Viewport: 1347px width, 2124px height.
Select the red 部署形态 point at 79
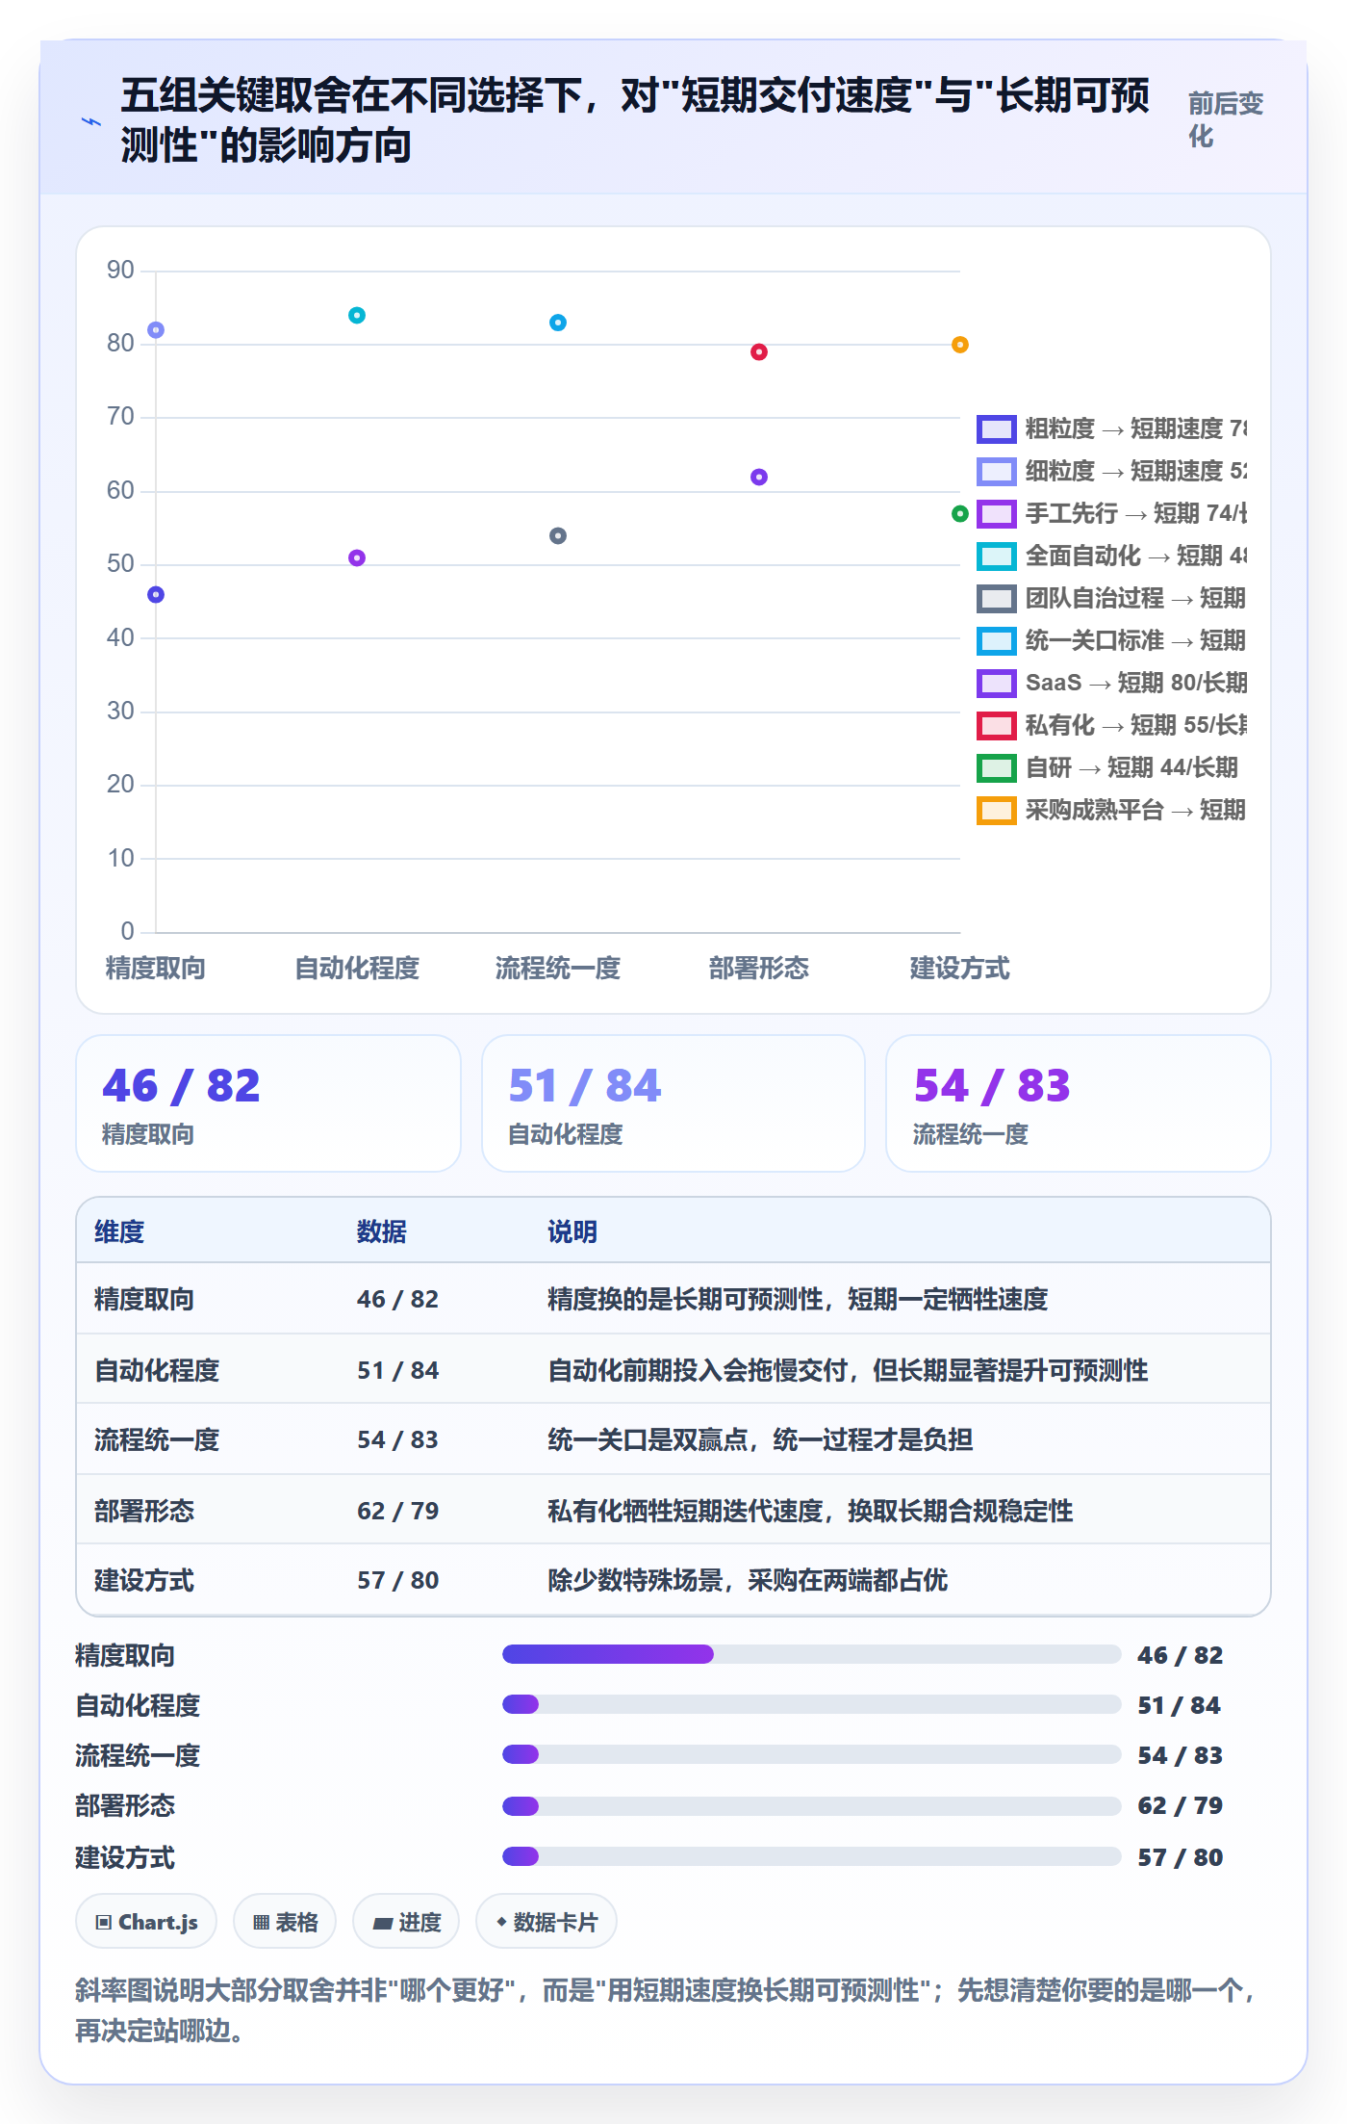tap(759, 352)
